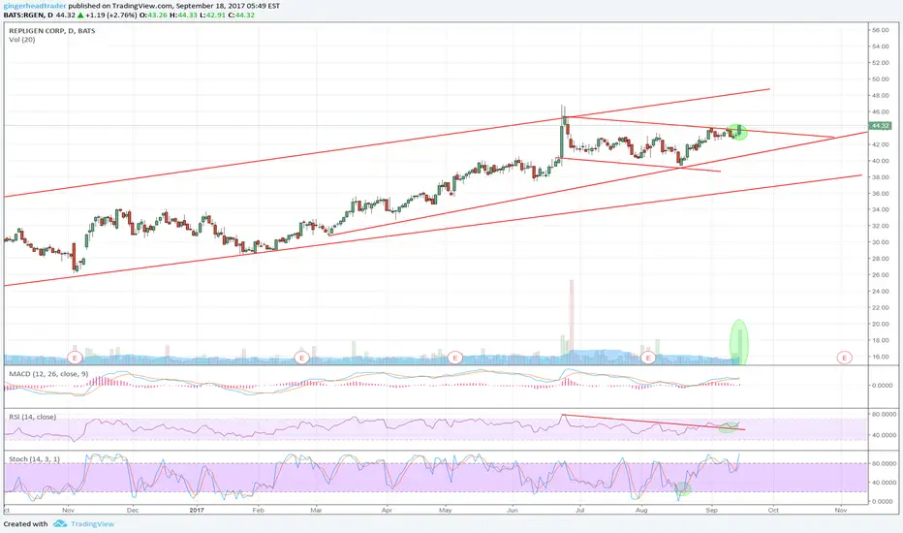This screenshot has width=903, height=533.
Task: Click the RSI pane 80.0000 axis label
Action: [x=883, y=414]
